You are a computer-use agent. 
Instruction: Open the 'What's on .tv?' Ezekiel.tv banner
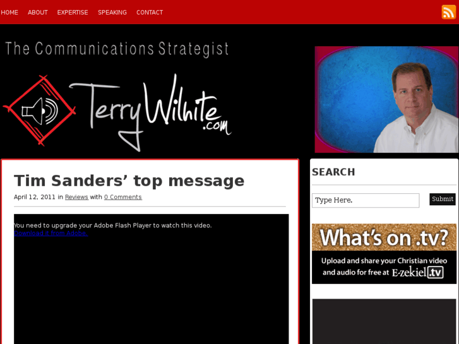(x=384, y=254)
